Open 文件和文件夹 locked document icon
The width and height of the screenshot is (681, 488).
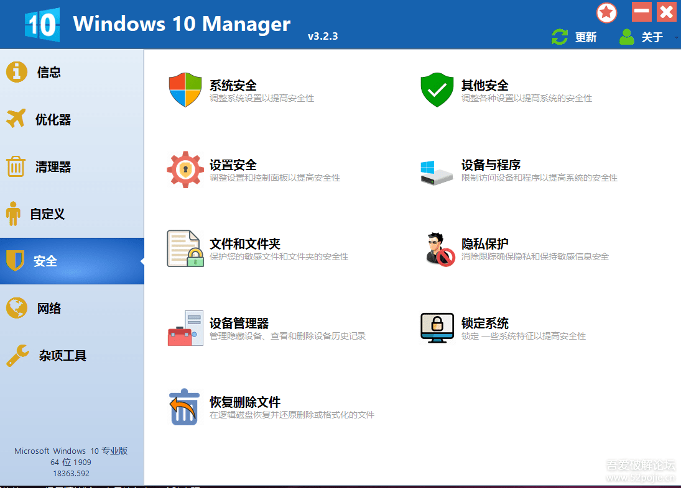pyautogui.click(x=185, y=248)
